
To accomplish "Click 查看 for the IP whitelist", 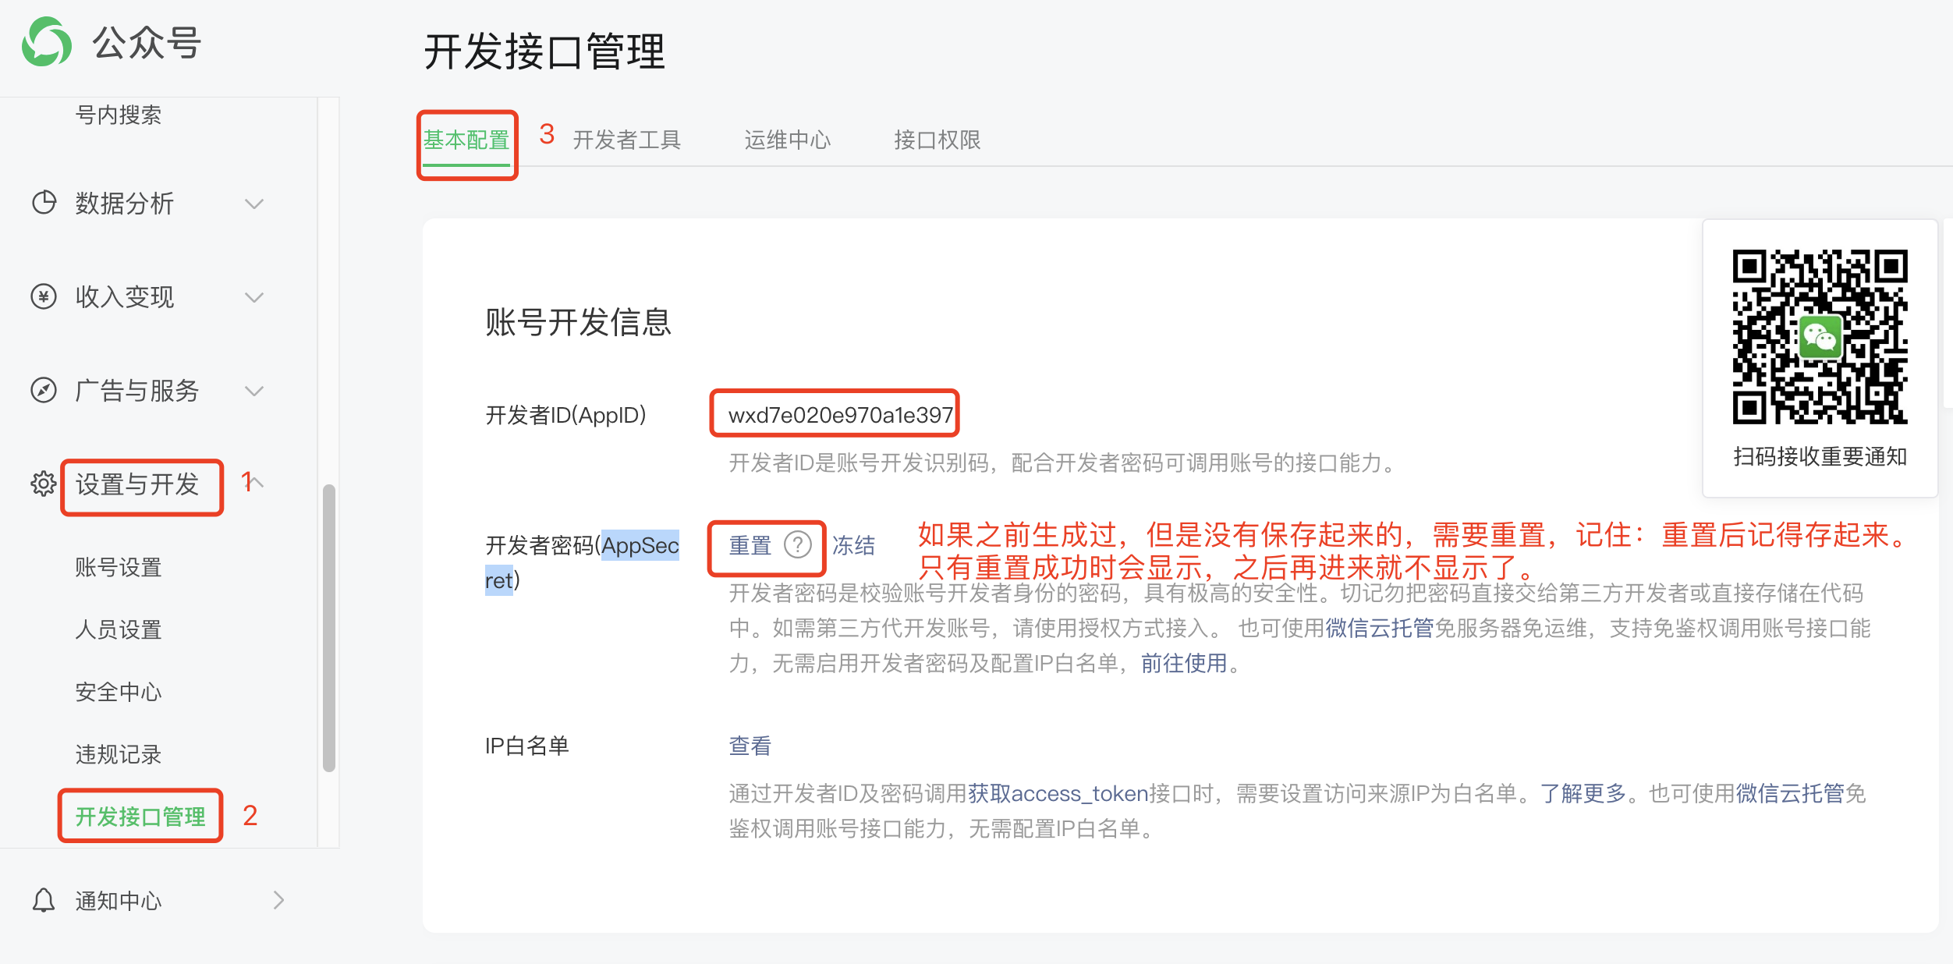I will 750,746.
